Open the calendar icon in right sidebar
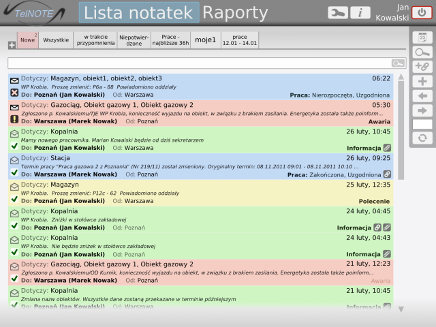 tap(422, 37)
